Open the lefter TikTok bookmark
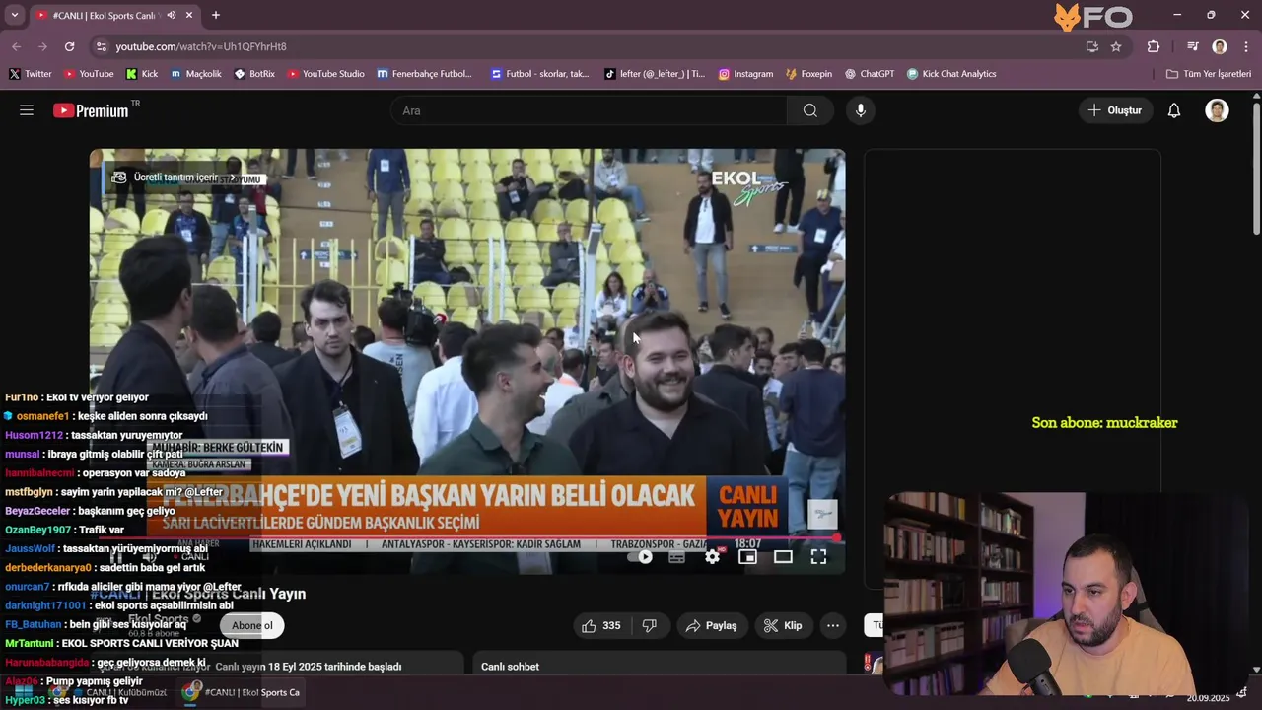Viewport: 1262px width, 710px height. [x=655, y=74]
